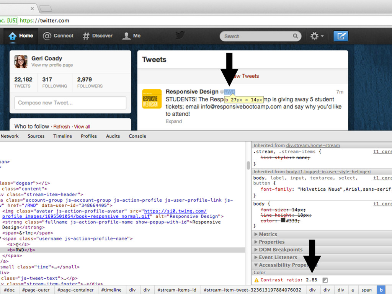Switch to DevTools Network tab
The height and width of the screenshot is (294, 392).
pyautogui.click(x=10, y=136)
